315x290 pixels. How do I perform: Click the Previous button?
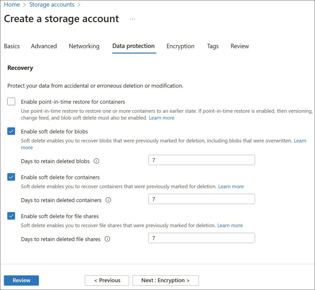click(107, 280)
